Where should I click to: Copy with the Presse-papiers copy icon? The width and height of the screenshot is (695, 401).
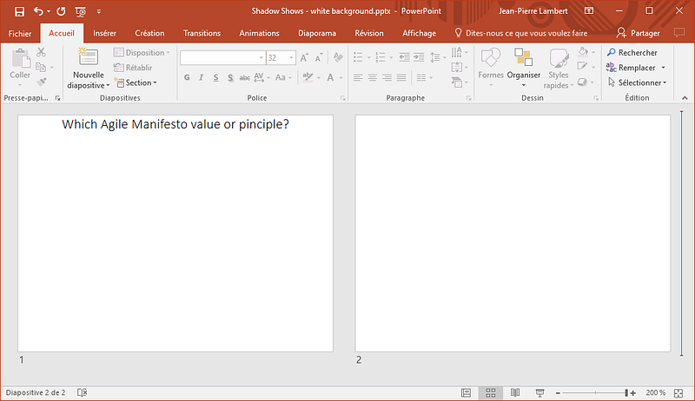tap(41, 68)
